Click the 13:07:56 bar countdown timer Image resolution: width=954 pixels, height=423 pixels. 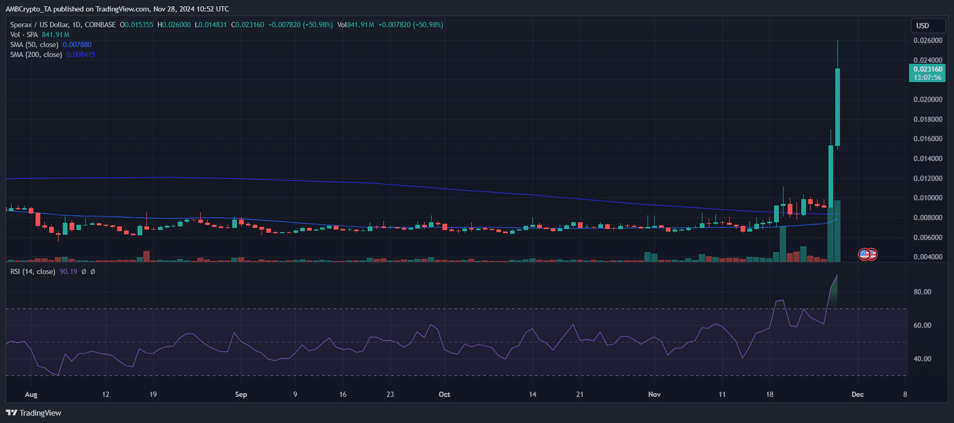[x=928, y=77]
